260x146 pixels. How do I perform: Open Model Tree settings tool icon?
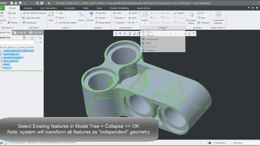point(24,38)
